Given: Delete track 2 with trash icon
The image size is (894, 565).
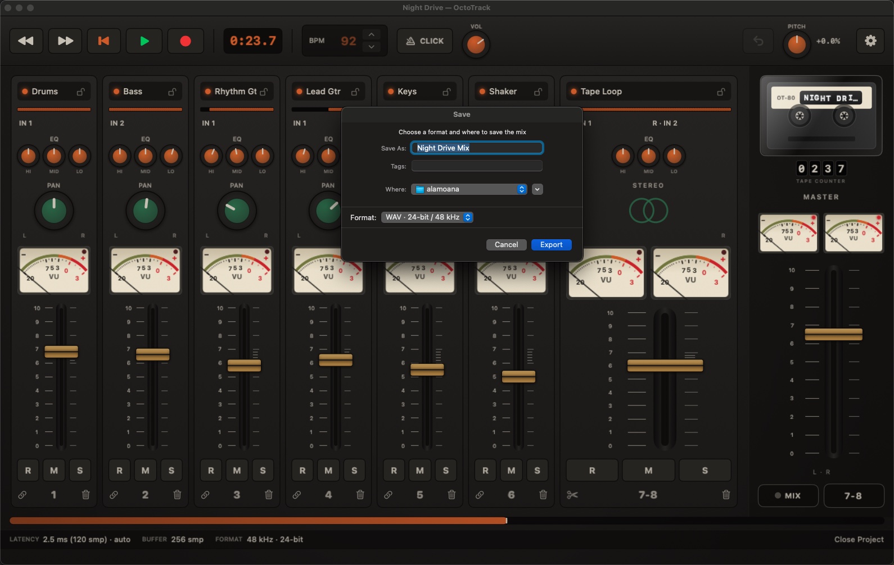Looking at the screenshot, I should [x=177, y=495].
